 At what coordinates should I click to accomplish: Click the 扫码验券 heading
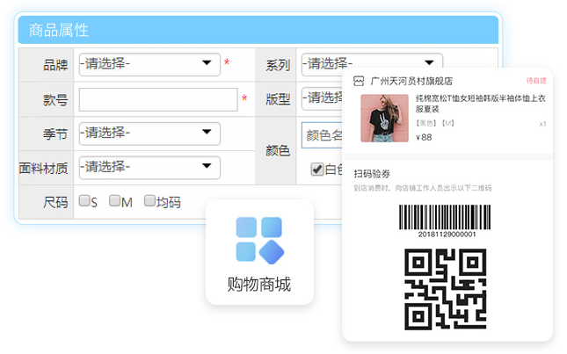[372, 174]
